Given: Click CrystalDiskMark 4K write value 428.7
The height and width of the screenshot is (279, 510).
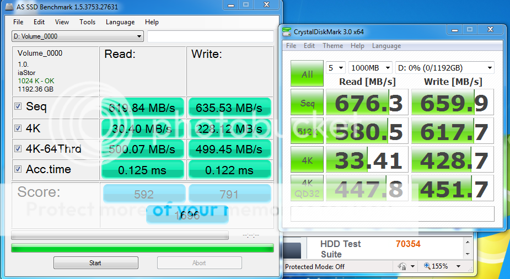Looking at the screenshot, I should pyautogui.click(x=453, y=159).
